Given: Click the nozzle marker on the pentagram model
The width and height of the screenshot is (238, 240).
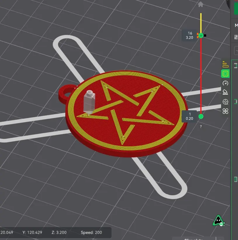Looking at the screenshot, I should pos(89,102).
